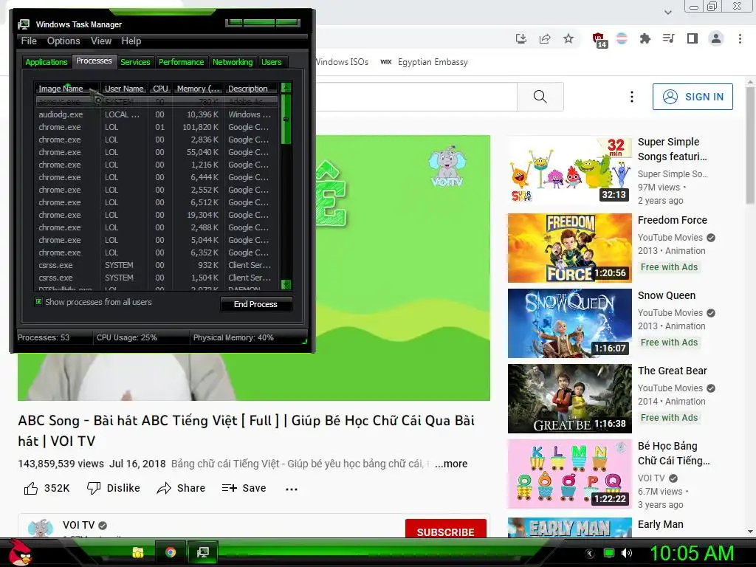Open Super Simple Songs video thumbnail
756x567 pixels.
pyautogui.click(x=569, y=170)
